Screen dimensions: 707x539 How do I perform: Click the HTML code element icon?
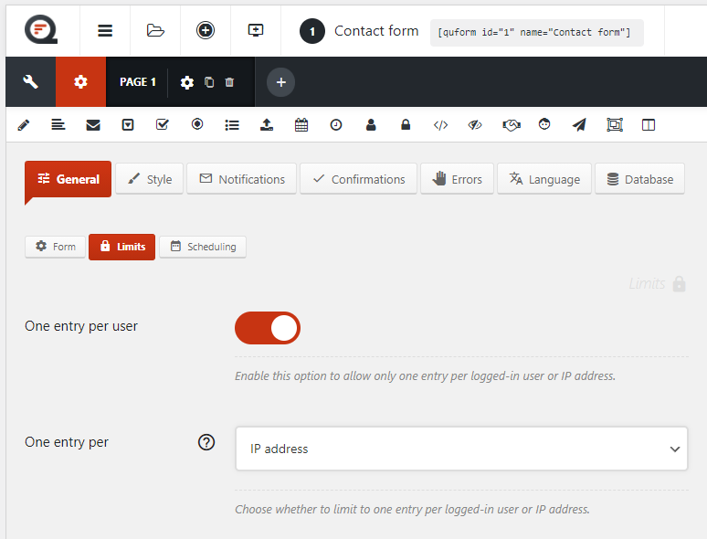440,125
